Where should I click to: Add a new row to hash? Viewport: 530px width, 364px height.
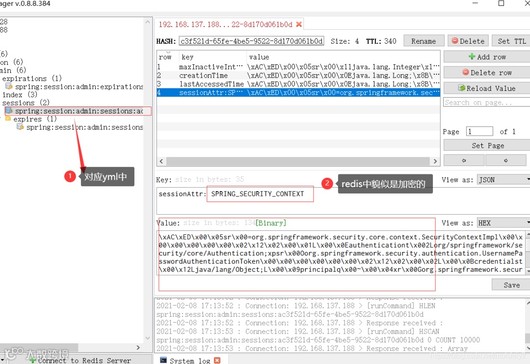coord(487,57)
